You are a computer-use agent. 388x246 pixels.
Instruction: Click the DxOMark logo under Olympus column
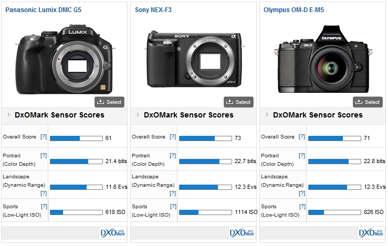click(x=371, y=233)
